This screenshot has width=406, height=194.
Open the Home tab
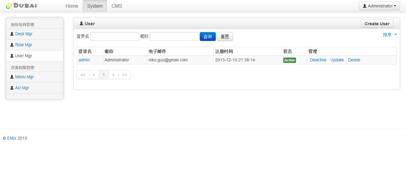coord(72,6)
